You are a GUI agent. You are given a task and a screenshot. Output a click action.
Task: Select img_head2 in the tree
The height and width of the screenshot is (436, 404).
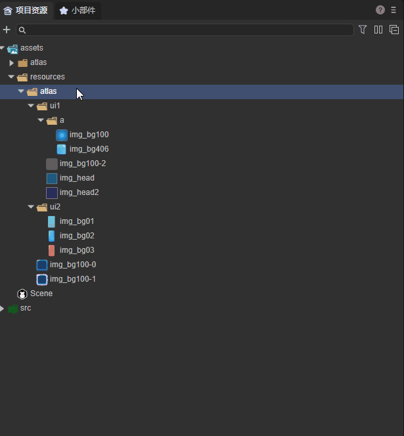[78, 192]
